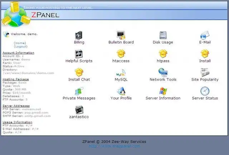Select the Install Chat label

point(79,79)
